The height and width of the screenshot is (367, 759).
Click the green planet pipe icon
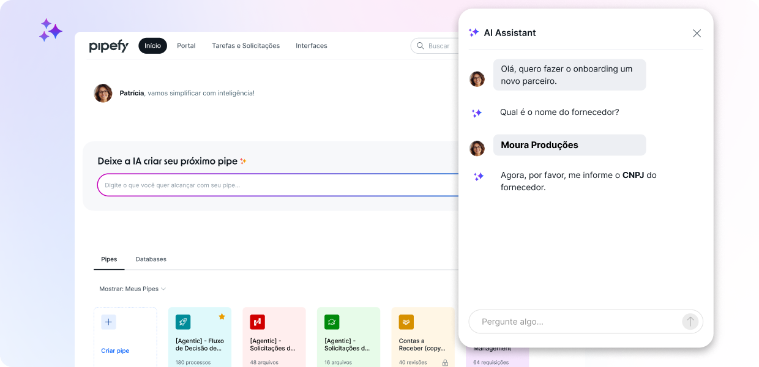(x=332, y=322)
